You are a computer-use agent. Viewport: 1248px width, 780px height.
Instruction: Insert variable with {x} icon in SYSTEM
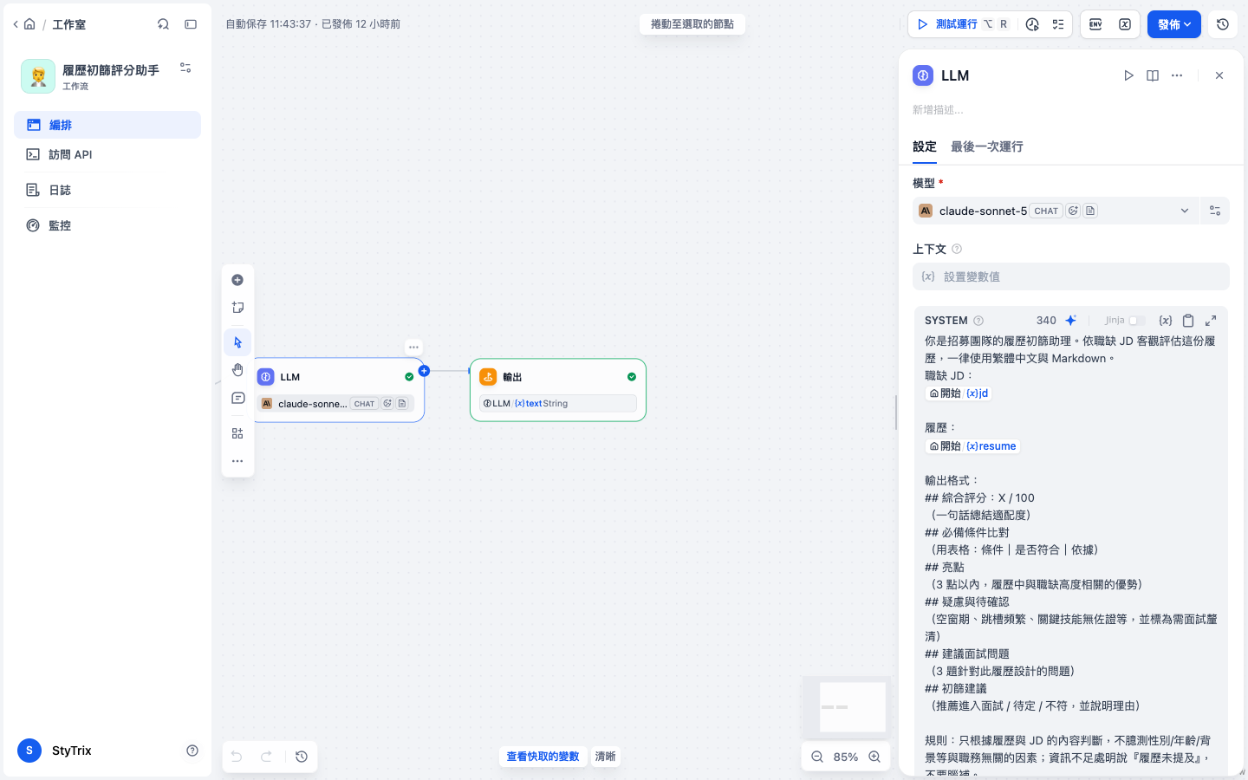pos(1166,321)
